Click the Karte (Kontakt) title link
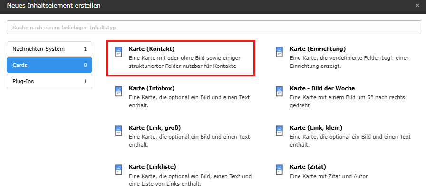This screenshot has height=190, width=426. (152, 49)
